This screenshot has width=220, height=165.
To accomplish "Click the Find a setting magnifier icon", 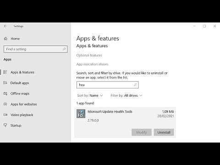I will click(64, 49).
